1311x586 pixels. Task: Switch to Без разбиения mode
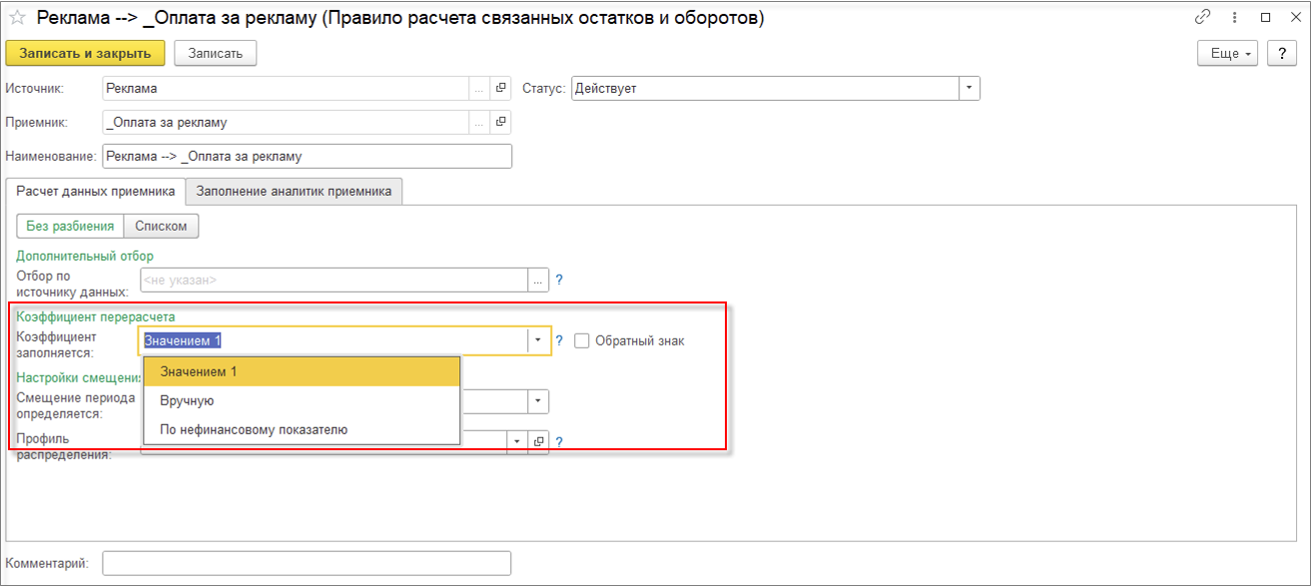coord(71,226)
